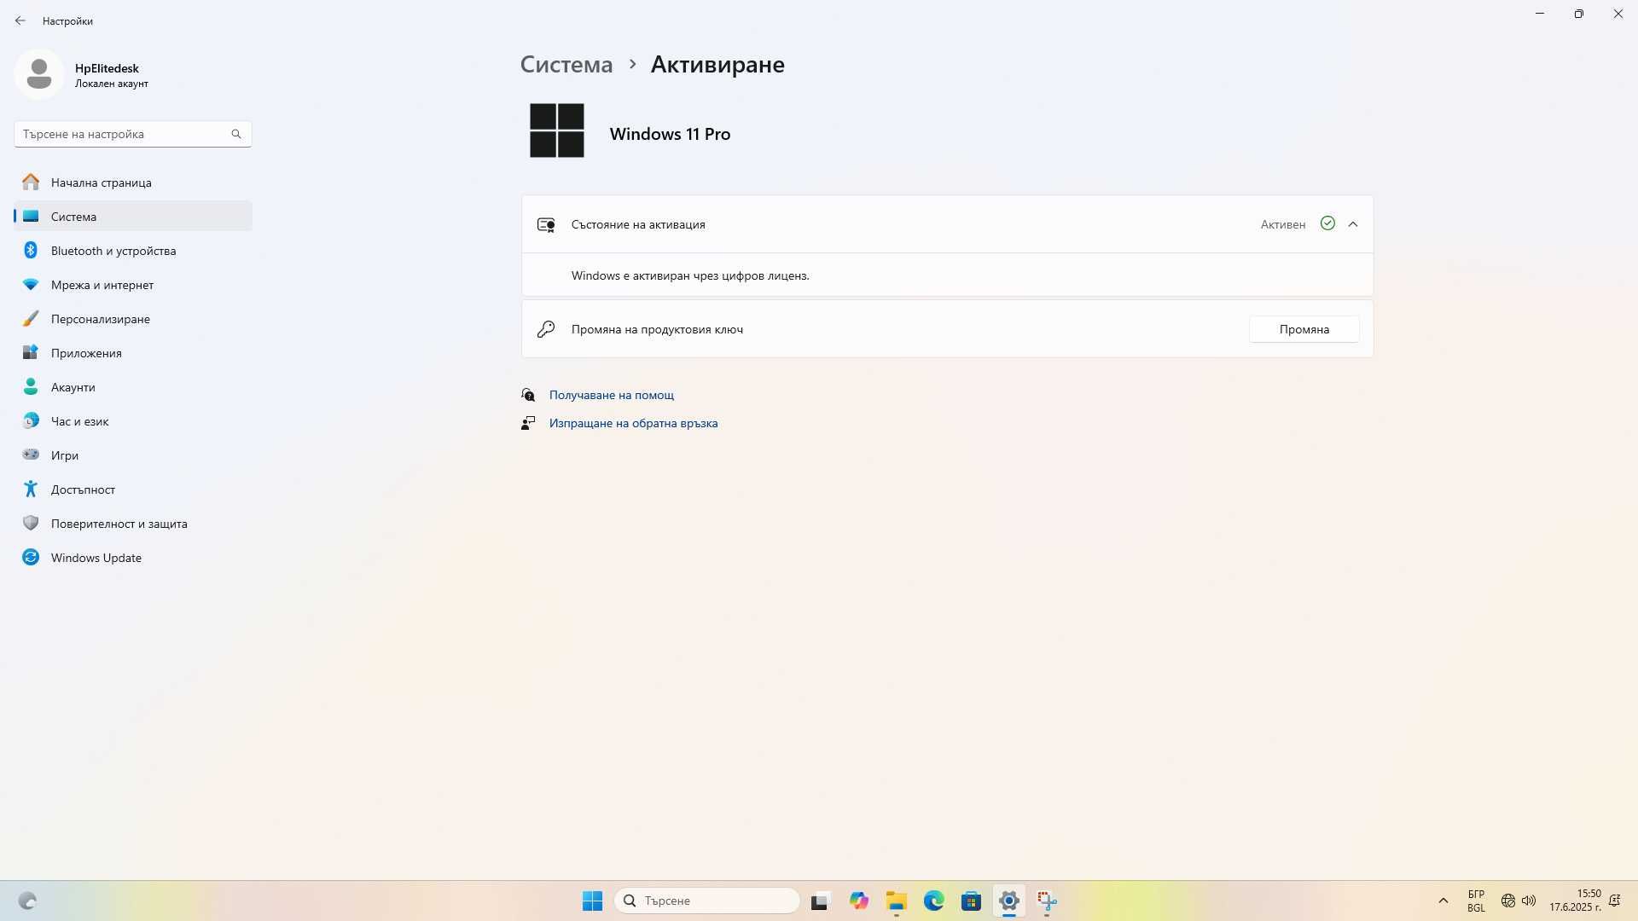Click the back arrow in Settings
1638x921 pixels.
[20, 20]
